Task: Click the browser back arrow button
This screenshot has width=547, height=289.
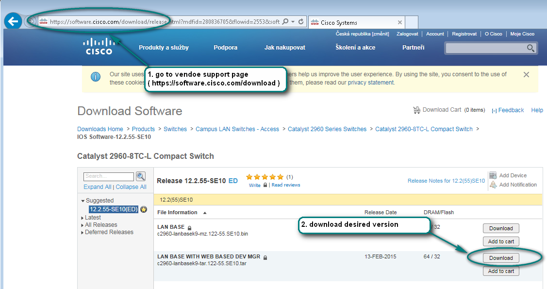Action: coord(13,22)
